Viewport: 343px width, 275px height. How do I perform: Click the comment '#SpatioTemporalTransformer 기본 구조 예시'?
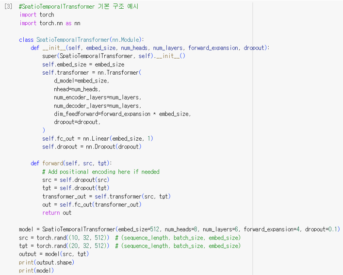pos(79,6)
